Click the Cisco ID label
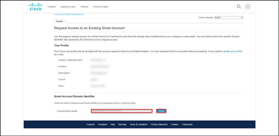This screenshot has width=279, height=136. pos(62,80)
